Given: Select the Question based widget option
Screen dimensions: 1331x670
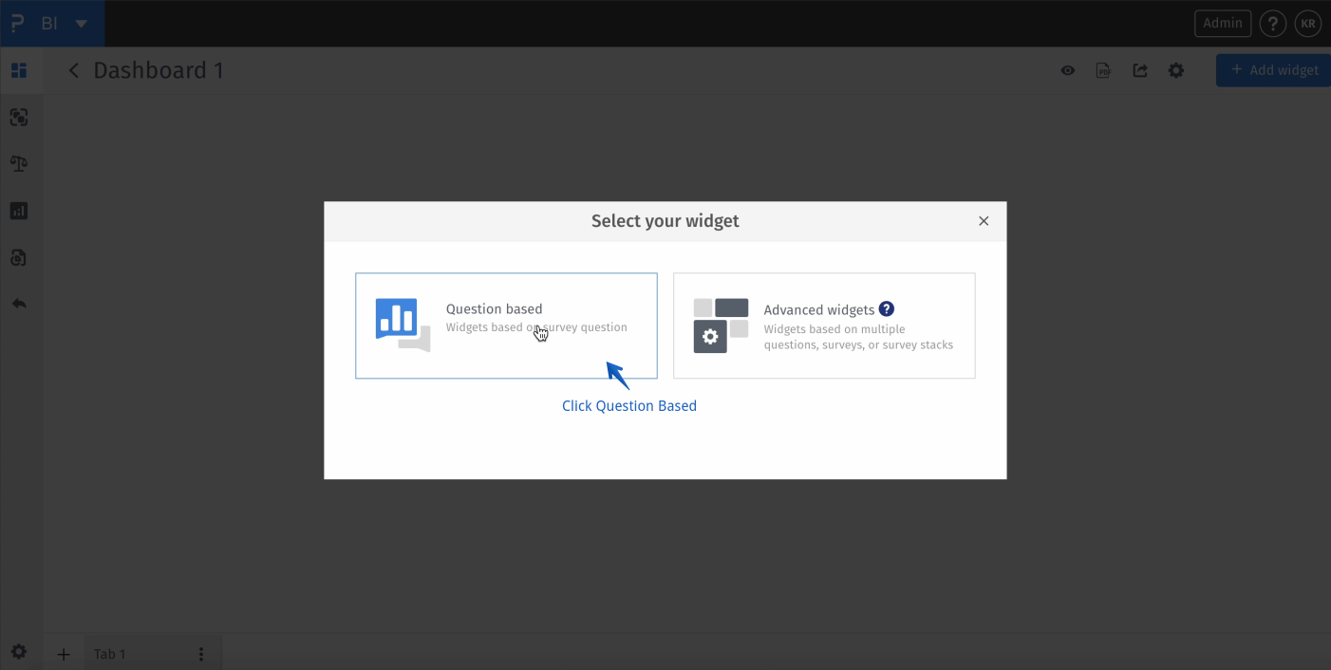Looking at the screenshot, I should (506, 326).
